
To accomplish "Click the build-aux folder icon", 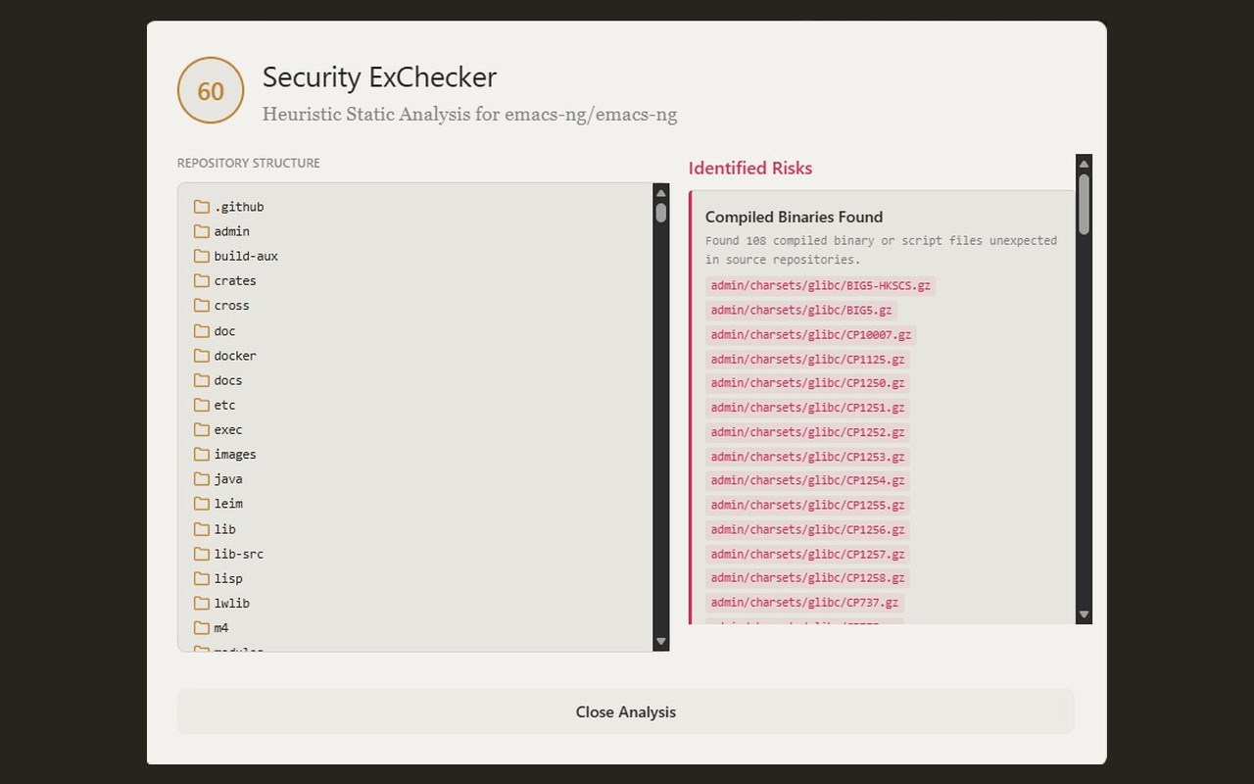I will pos(202,256).
